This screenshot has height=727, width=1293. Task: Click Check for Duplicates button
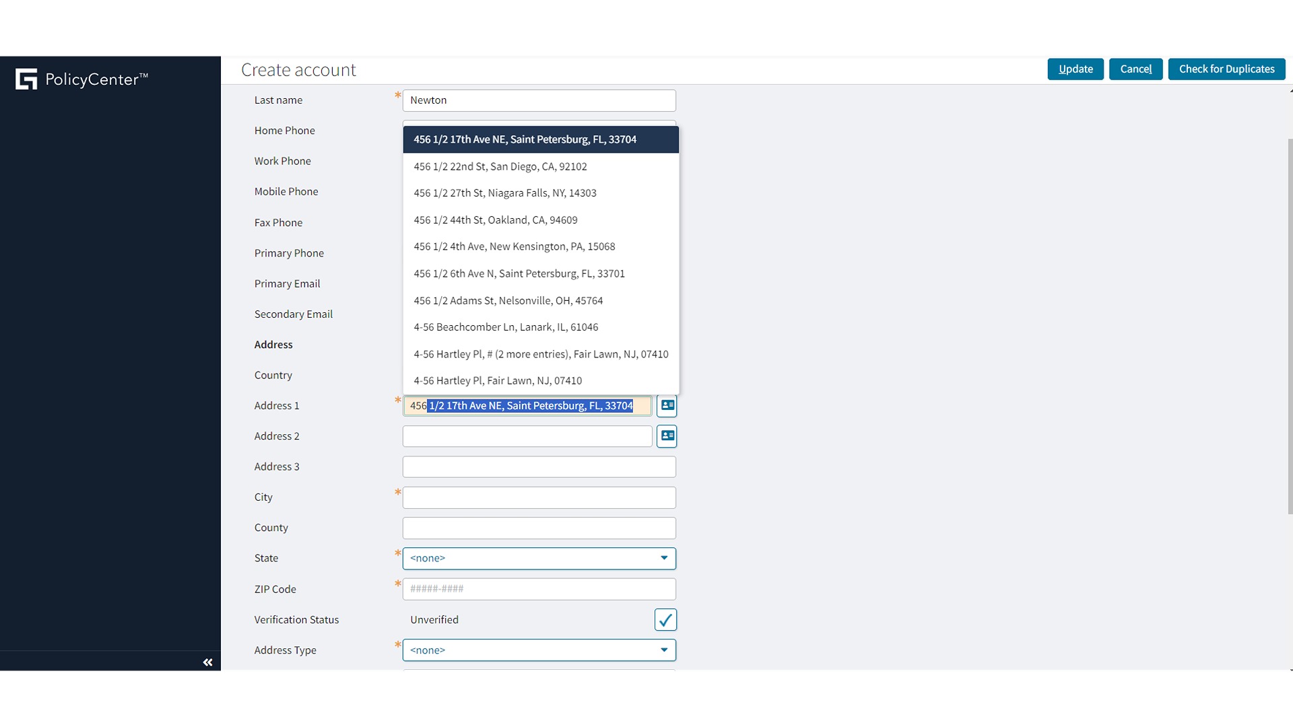click(x=1226, y=69)
